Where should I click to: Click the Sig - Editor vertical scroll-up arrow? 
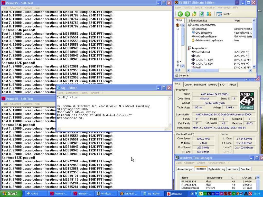tap(170, 97)
